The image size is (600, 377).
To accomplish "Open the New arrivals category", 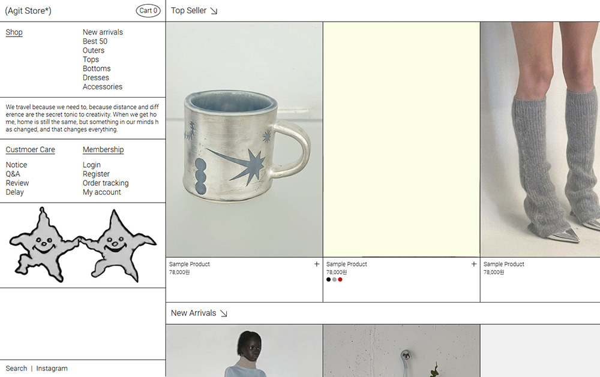I will point(103,32).
